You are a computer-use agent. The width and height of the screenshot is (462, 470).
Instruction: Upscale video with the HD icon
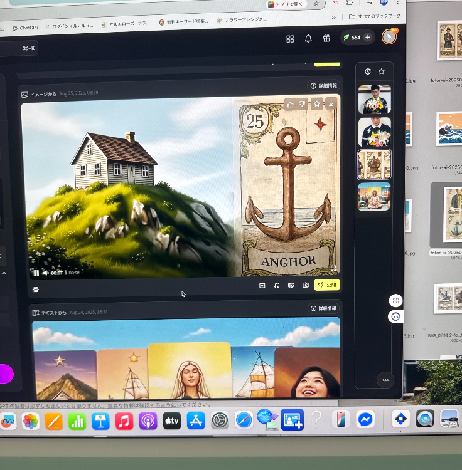click(262, 286)
